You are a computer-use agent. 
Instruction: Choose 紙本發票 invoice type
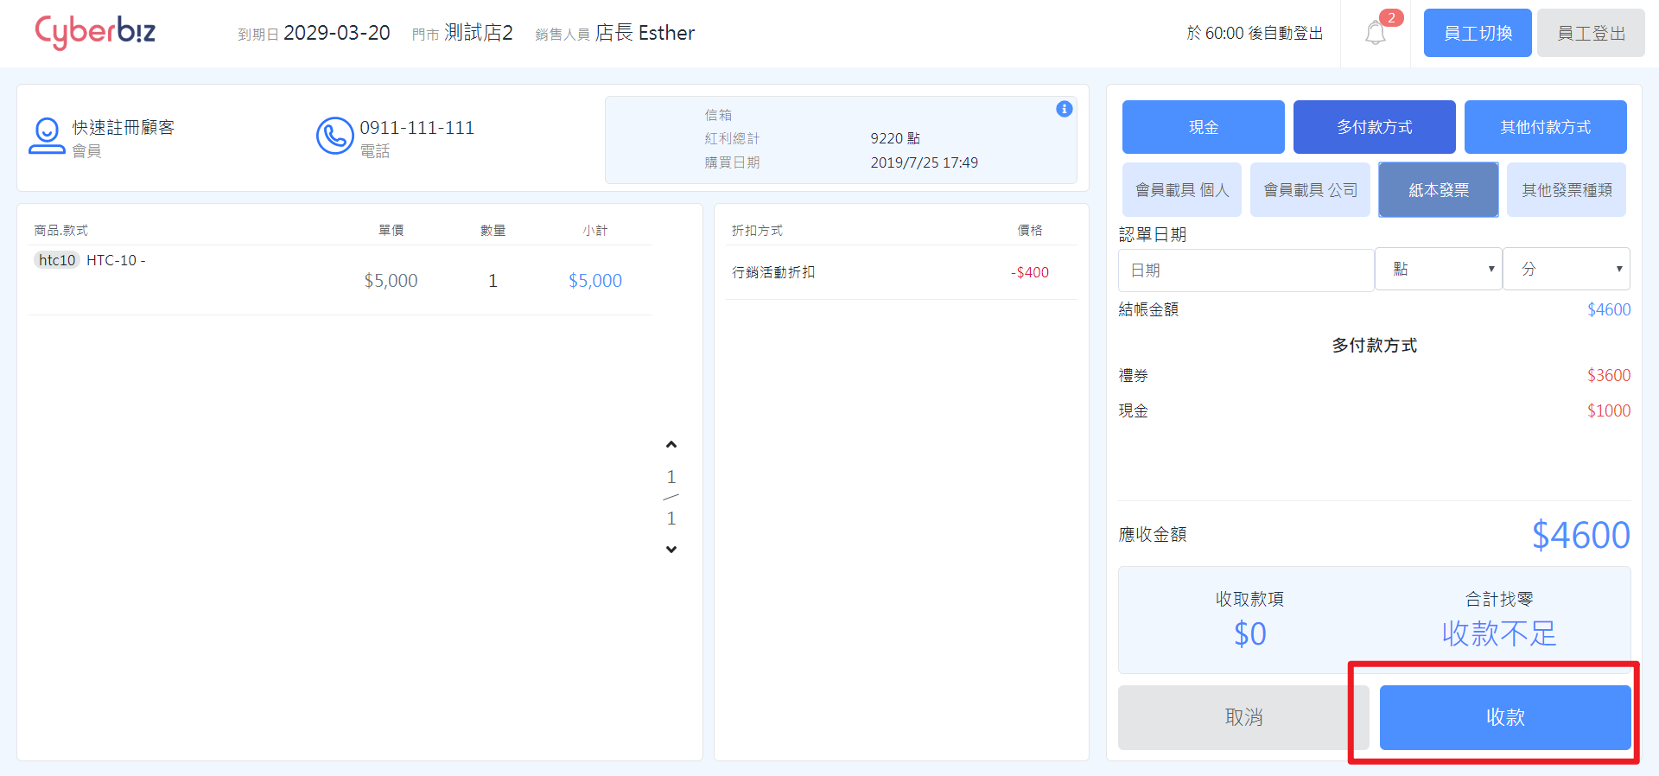click(1439, 190)
